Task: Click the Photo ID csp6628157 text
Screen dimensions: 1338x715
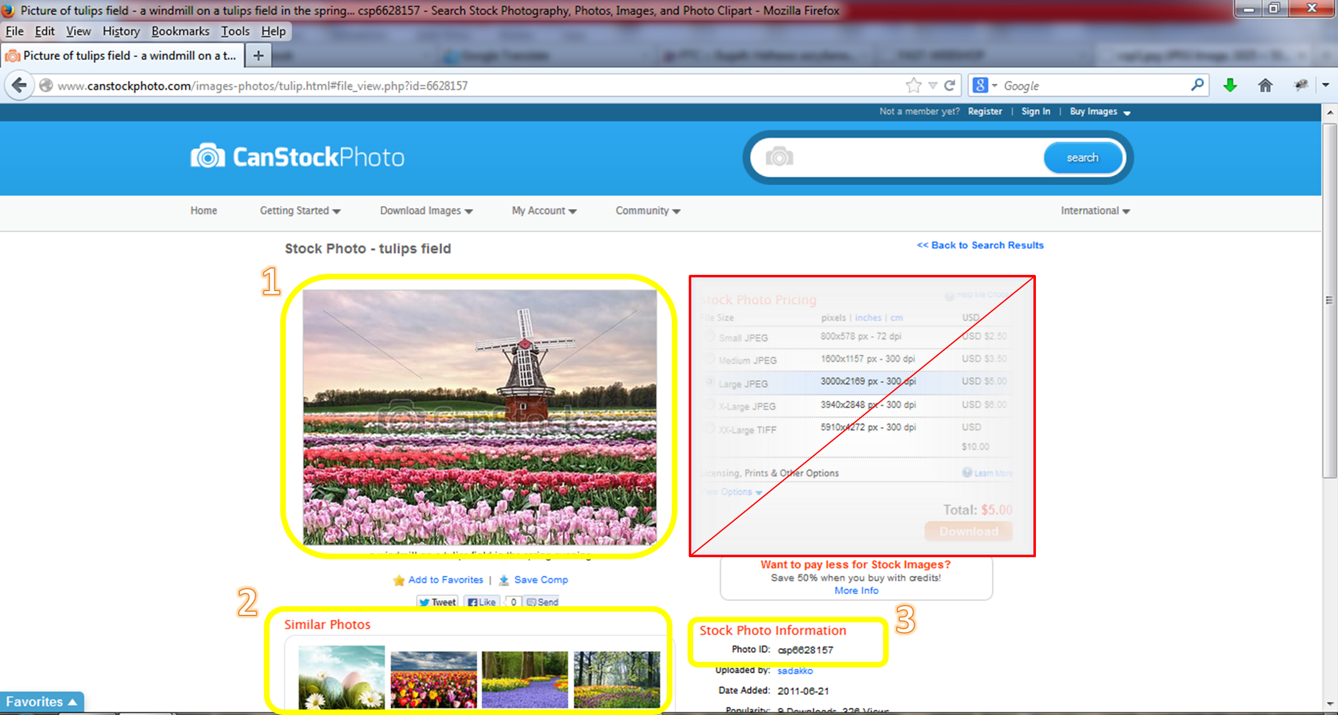Action: (x=805, y=650)
